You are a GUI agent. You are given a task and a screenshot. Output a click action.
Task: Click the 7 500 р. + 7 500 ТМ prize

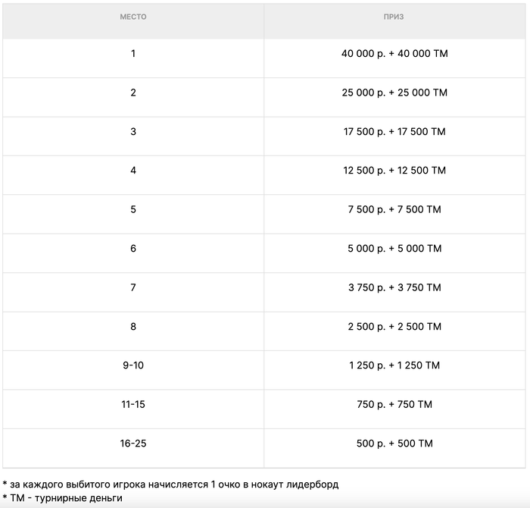tap(394, 209)
